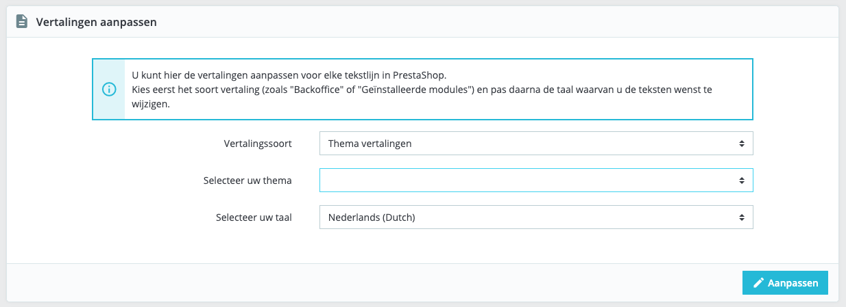
Task: Click the Vertalingen aanpassen panel heading
Action: click(97, 22)
